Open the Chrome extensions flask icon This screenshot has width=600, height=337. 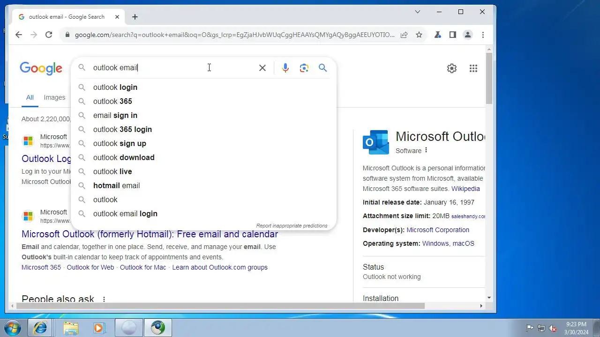click(438, 35)
